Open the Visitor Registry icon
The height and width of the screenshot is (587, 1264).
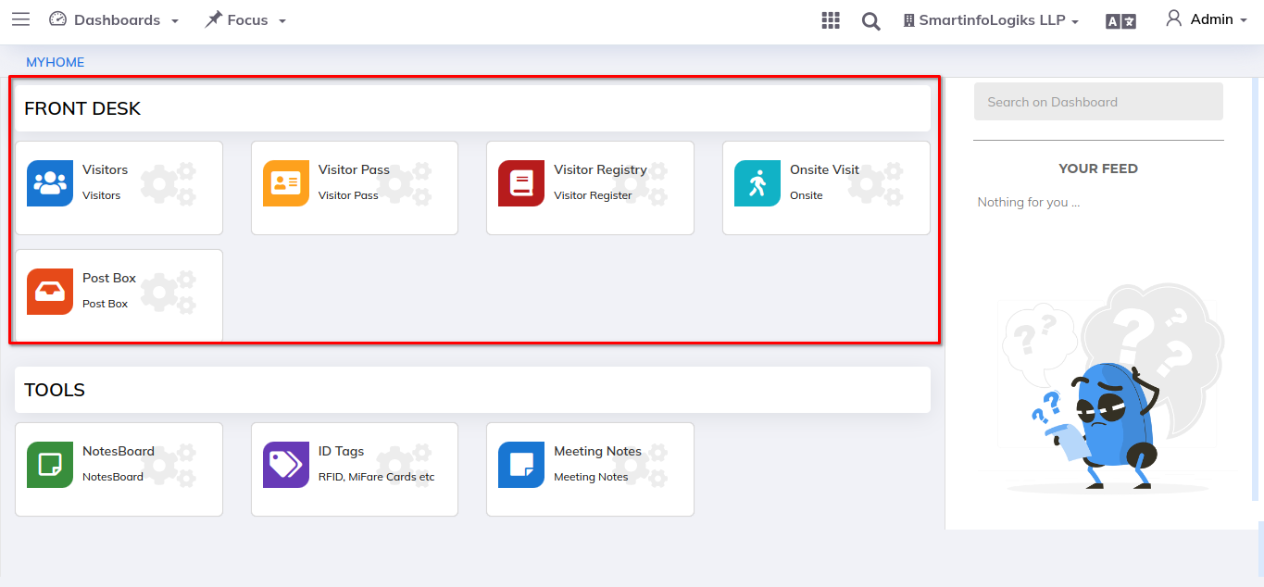[520, 182]
